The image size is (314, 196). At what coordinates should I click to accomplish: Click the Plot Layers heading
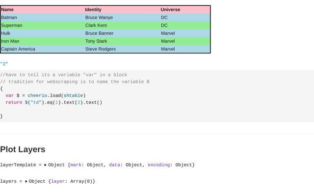(x=23, y=149)
